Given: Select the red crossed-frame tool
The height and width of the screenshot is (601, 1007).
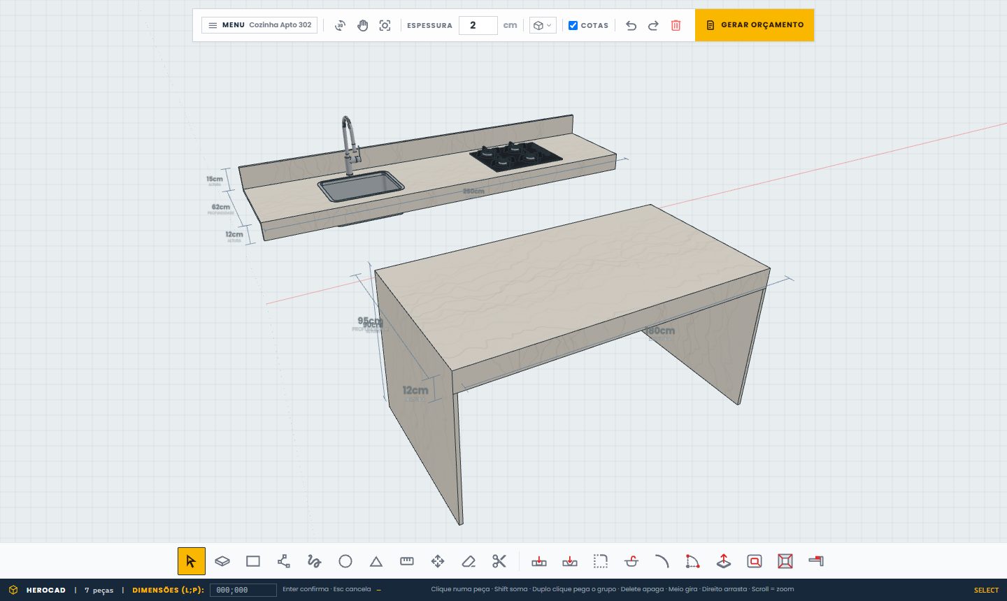Looking at the screenshot, I should click(785, 561).
